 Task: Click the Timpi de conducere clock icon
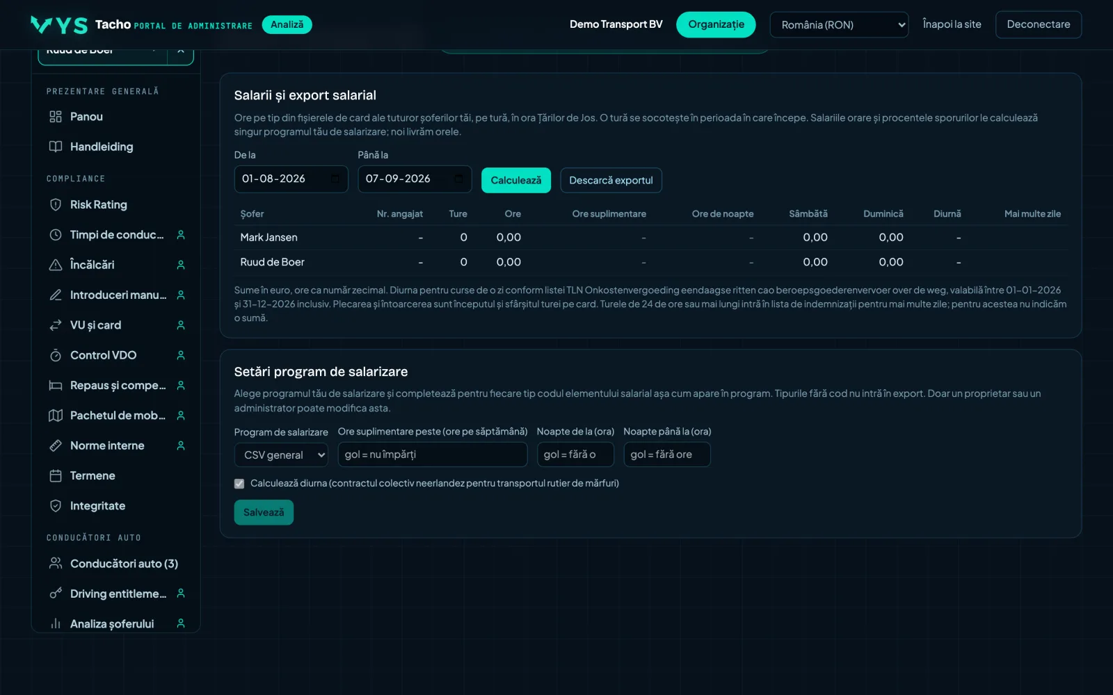point(56,235)
